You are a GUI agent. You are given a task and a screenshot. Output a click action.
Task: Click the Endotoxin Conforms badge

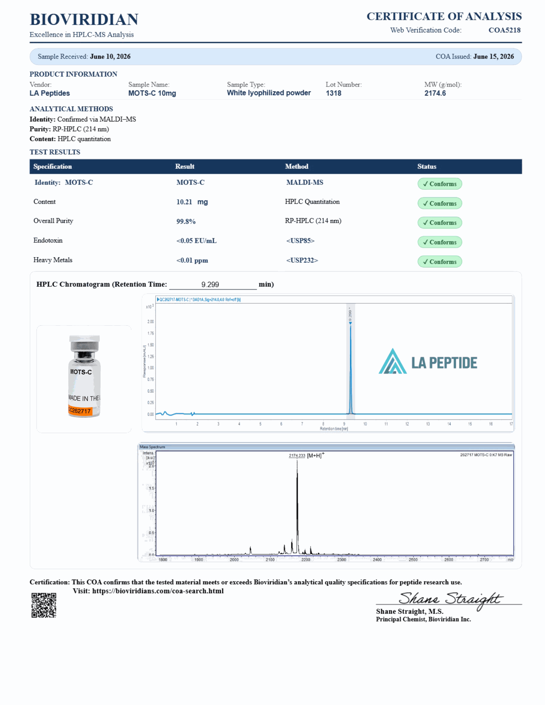[440, 242]
